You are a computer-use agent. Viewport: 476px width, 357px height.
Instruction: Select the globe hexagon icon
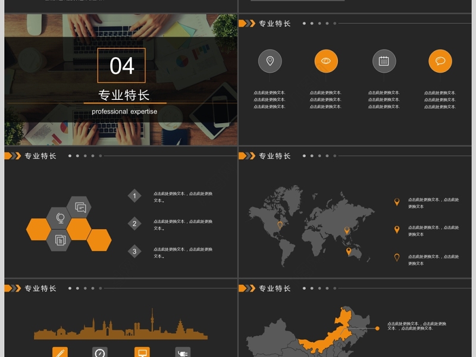point(59,218)
